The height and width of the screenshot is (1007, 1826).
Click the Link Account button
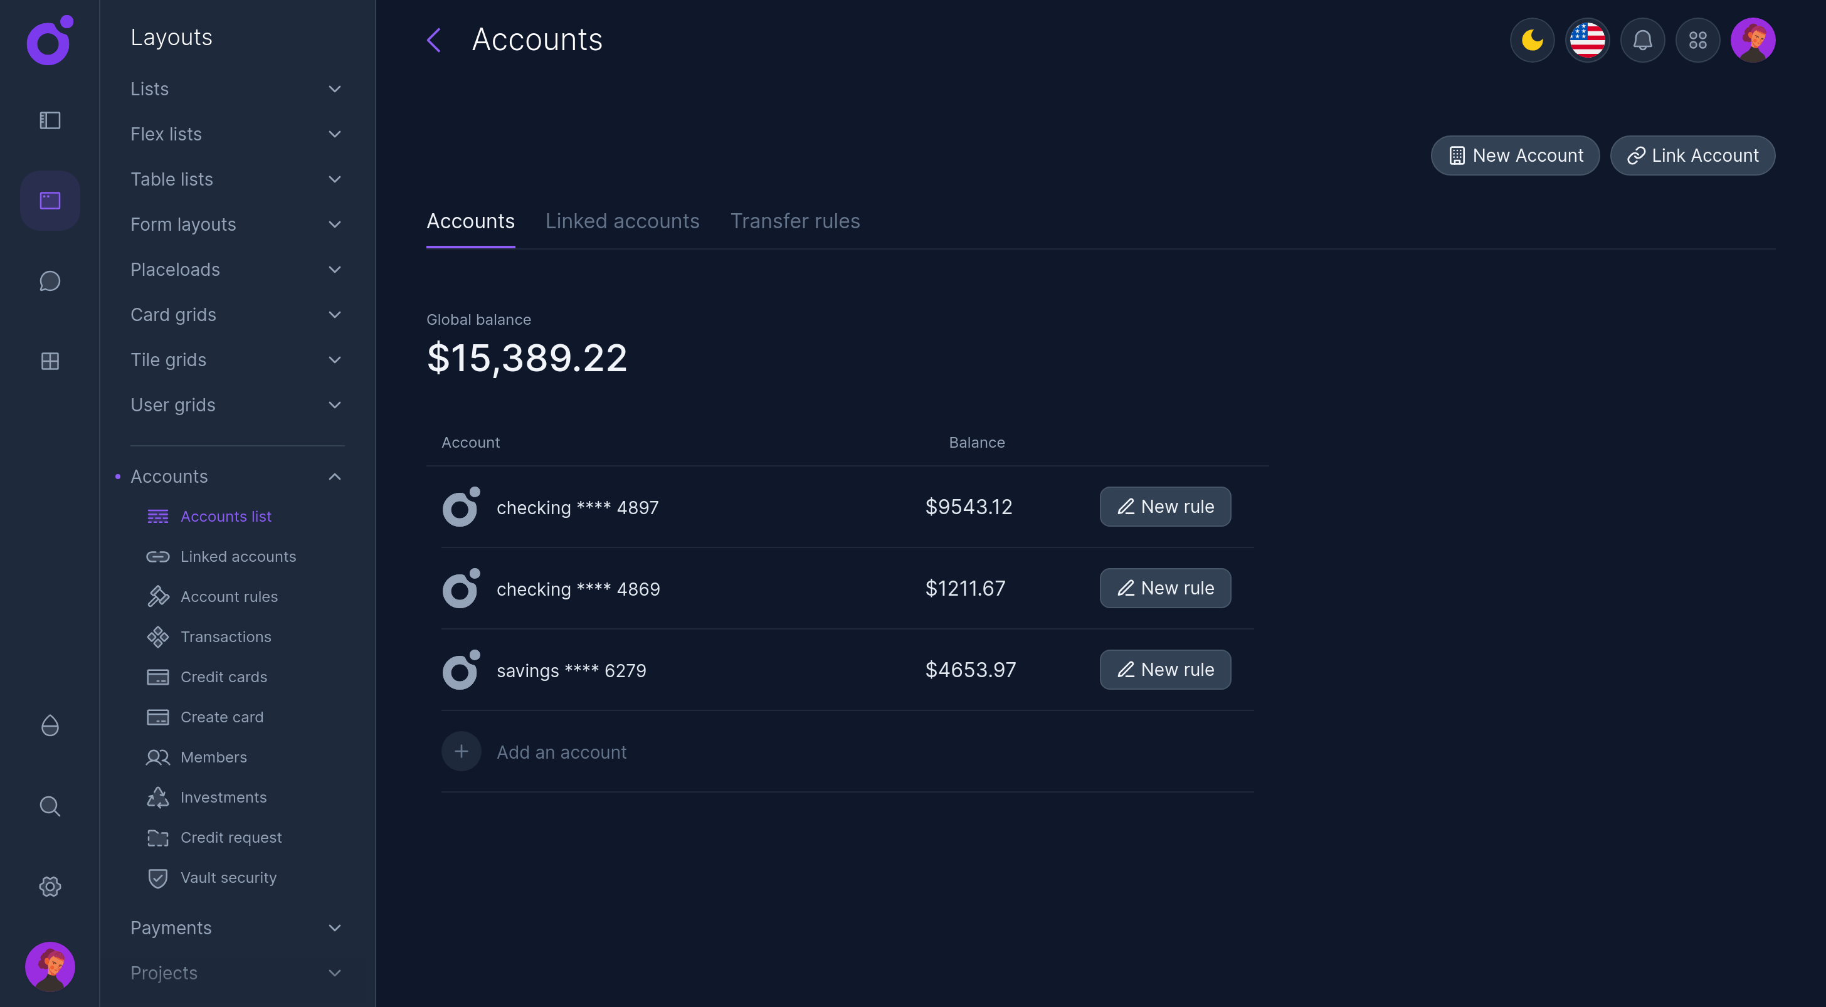(x=1692, y=156)
